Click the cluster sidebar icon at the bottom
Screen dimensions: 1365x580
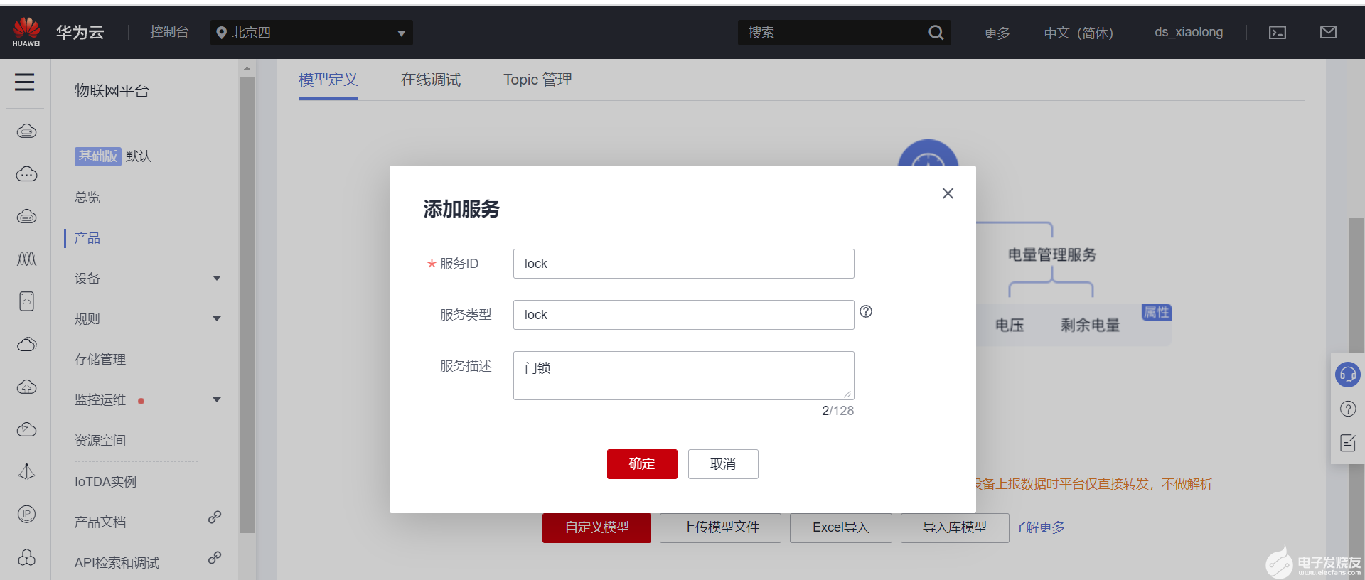(x=26, y=557)
